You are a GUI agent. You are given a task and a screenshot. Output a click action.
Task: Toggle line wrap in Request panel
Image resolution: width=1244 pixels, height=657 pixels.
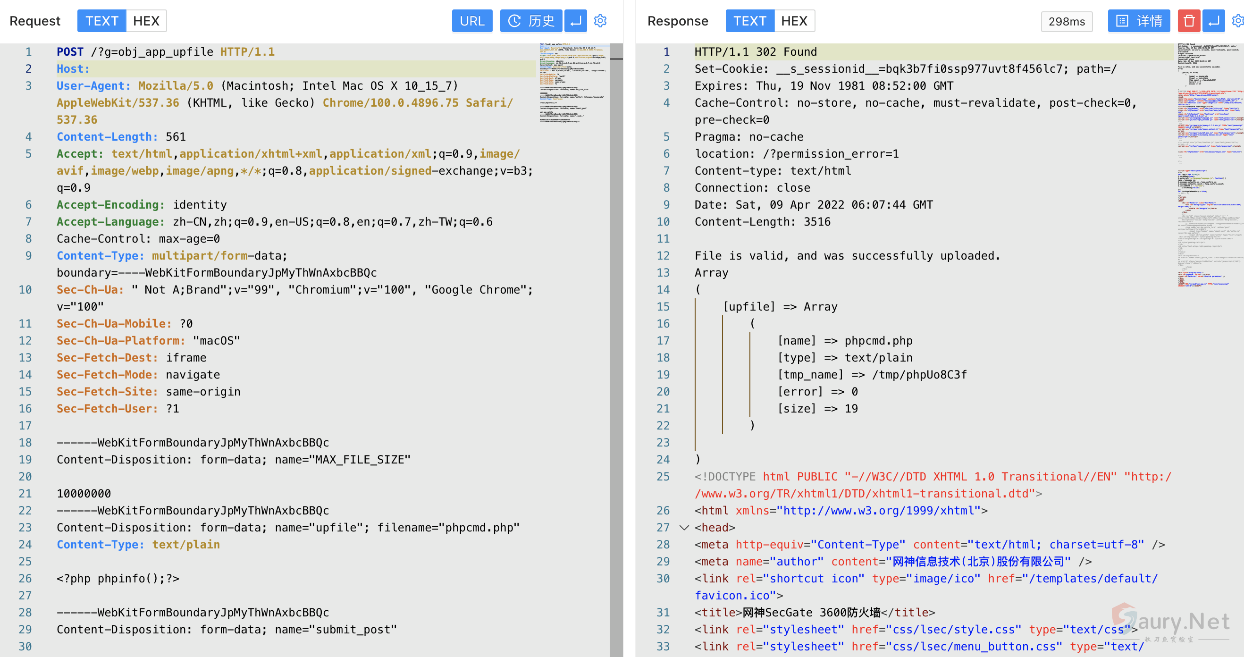point(575,21)
